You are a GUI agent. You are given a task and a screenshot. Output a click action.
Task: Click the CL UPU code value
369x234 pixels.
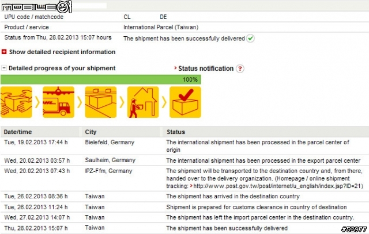(x=127, y=17)
